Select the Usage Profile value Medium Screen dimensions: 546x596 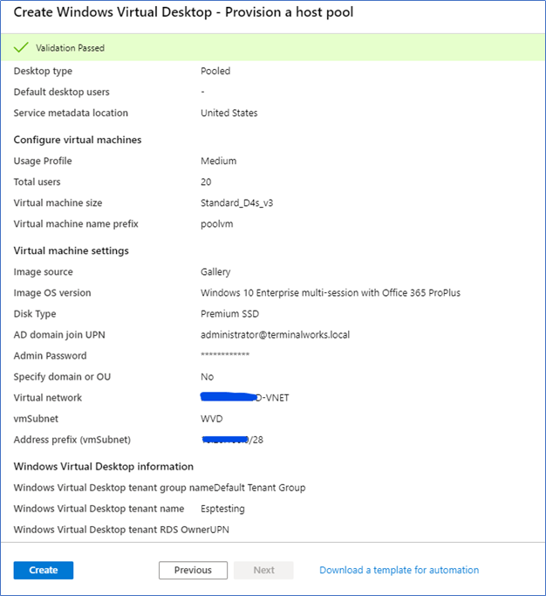pyautogui.click(x=218, y=161)
